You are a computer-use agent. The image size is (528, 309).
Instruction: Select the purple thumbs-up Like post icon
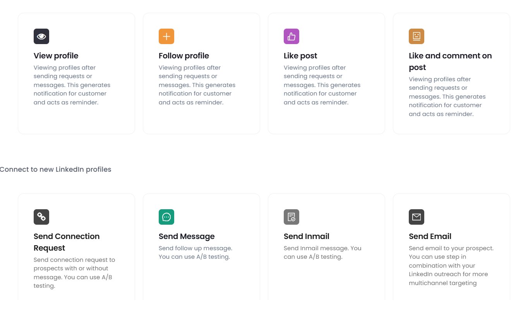pyautogui.click(x=291, y=36)
